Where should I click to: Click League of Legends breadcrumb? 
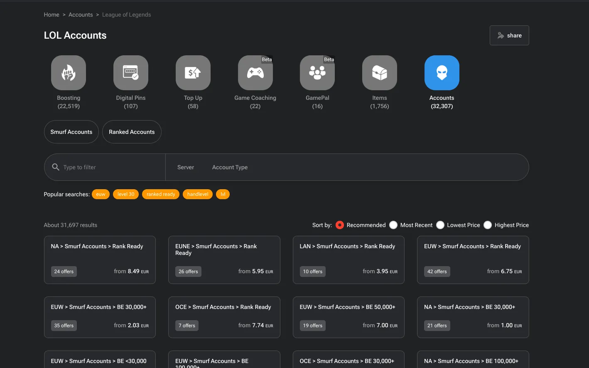127,15
